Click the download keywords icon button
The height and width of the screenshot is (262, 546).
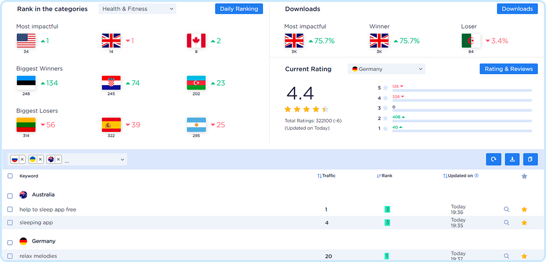512,159
